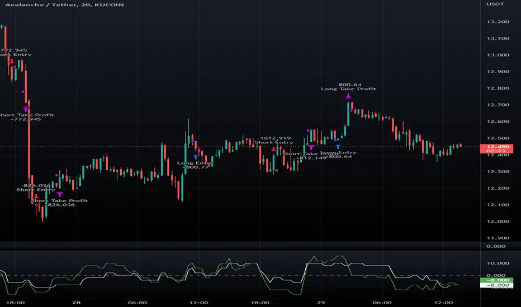Click the 02:23 bar countdown label
The width and height of the screenshot is (521, 307).
(497, 151)
